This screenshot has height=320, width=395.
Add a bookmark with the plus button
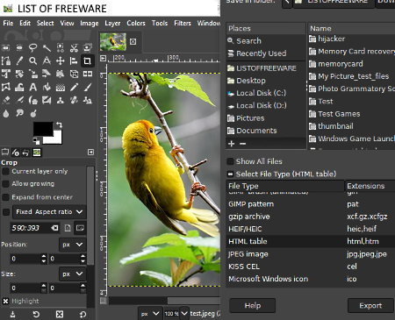tap(232, 144)
